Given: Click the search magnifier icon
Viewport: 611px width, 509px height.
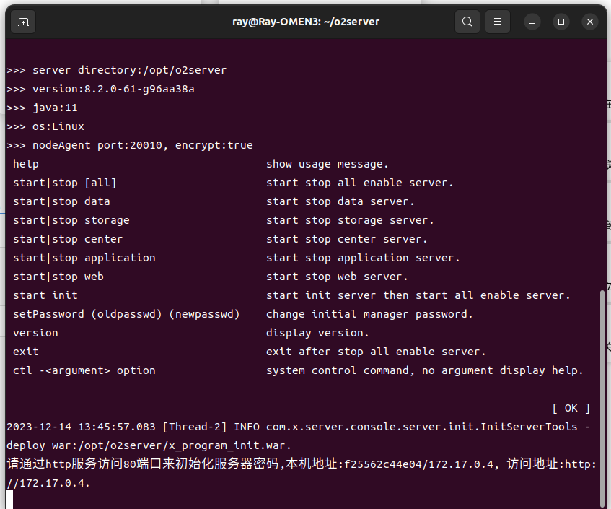Looking at the screenshot, I should coord(467,22).
